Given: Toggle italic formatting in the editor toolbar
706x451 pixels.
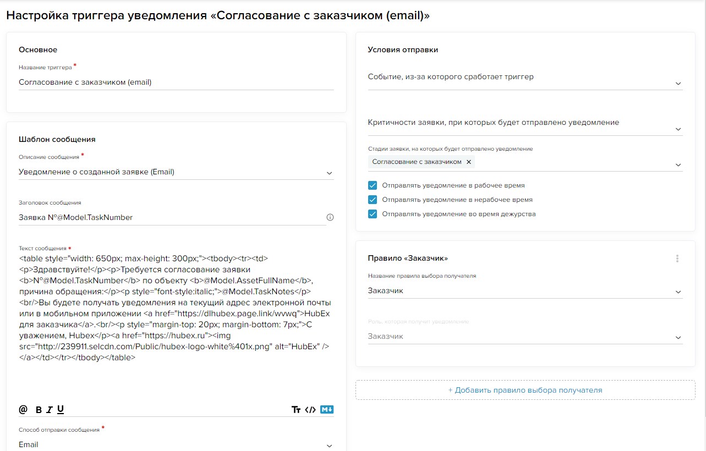Looking at the screenshot, I should tap(50, 410).
